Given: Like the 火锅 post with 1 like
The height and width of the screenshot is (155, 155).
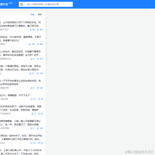Looking at the screenshot, I should pyautogui.click(x=33, y=128).
